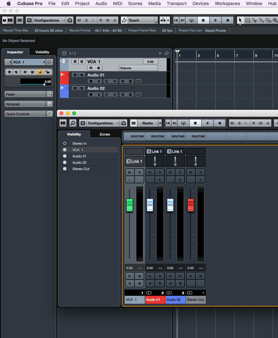Switch to MixConsole Zones tab
Viewport: 278px width, 338px height.
(105, 134)
